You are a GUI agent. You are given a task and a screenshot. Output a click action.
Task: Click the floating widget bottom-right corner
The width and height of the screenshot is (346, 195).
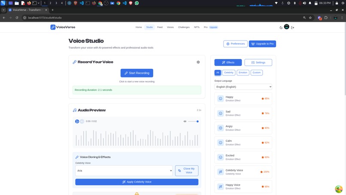(x=339, y=189)
